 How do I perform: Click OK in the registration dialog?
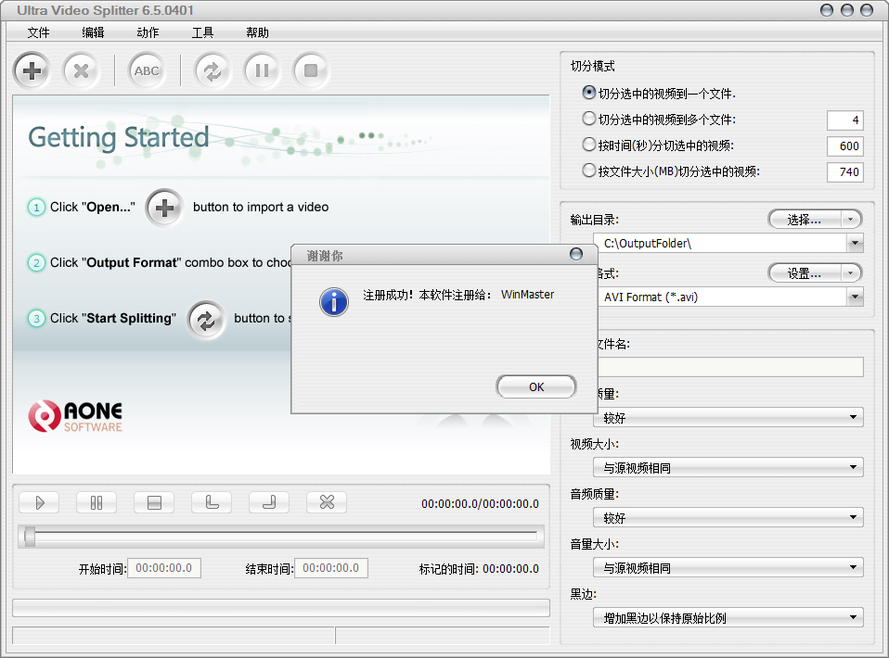click(x=536, y=386)
